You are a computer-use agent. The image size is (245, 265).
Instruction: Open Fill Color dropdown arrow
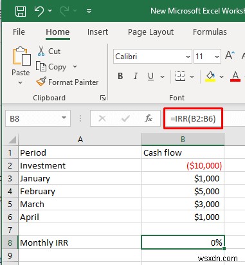click(x=222, y=77)
